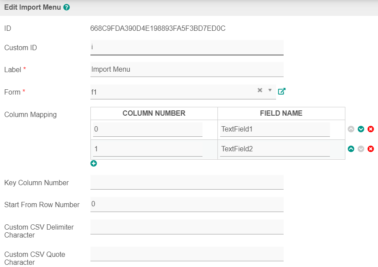Click the Label field containing Import Menu
Screen dimensions: 378x267
point(187,69)
